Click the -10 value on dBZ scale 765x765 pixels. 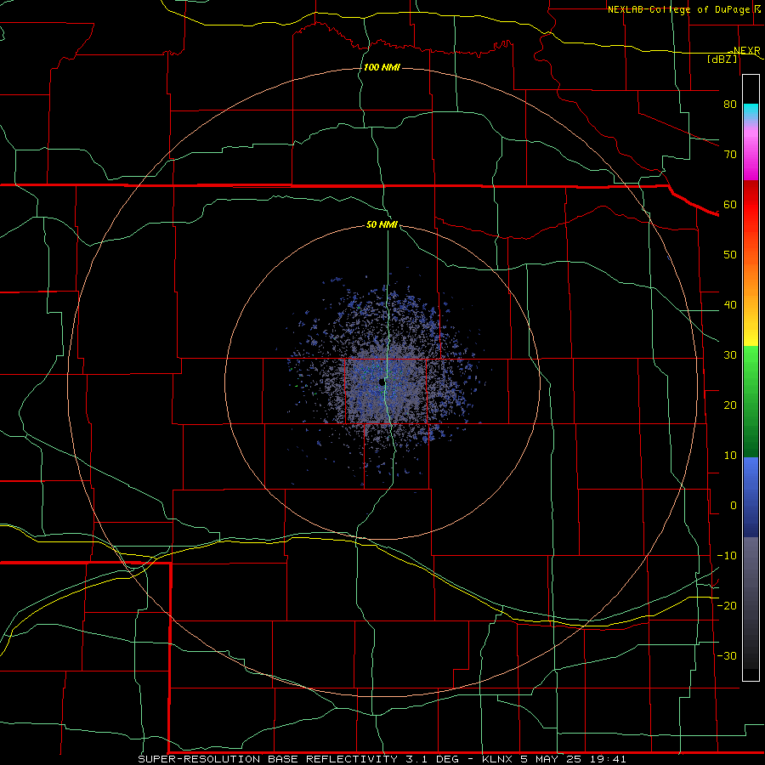(x=727, y=556)
